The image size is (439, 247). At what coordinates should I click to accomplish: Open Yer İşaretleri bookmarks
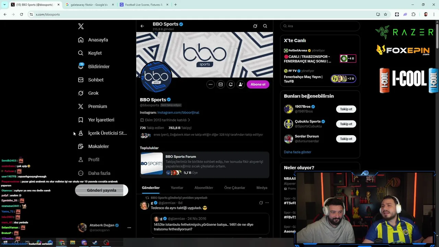click(96, 120)
